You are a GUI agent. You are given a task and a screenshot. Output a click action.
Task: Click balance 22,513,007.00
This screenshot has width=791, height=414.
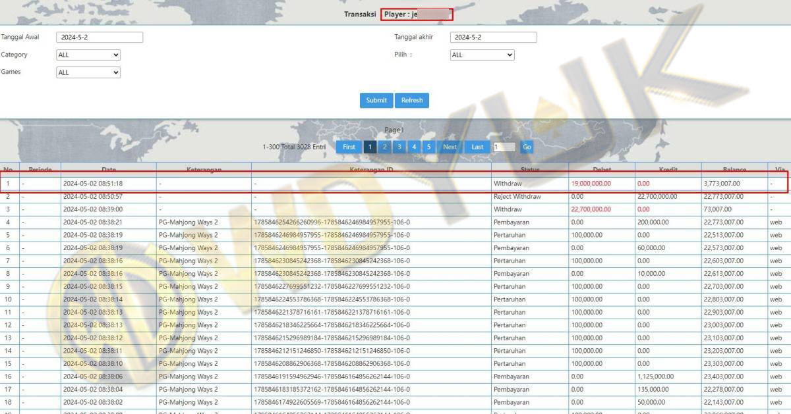pyautogui.click(x=723, y=235)
